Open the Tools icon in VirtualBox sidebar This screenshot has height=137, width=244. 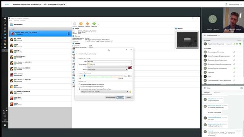pyautogui.click(x=12, y=24)
